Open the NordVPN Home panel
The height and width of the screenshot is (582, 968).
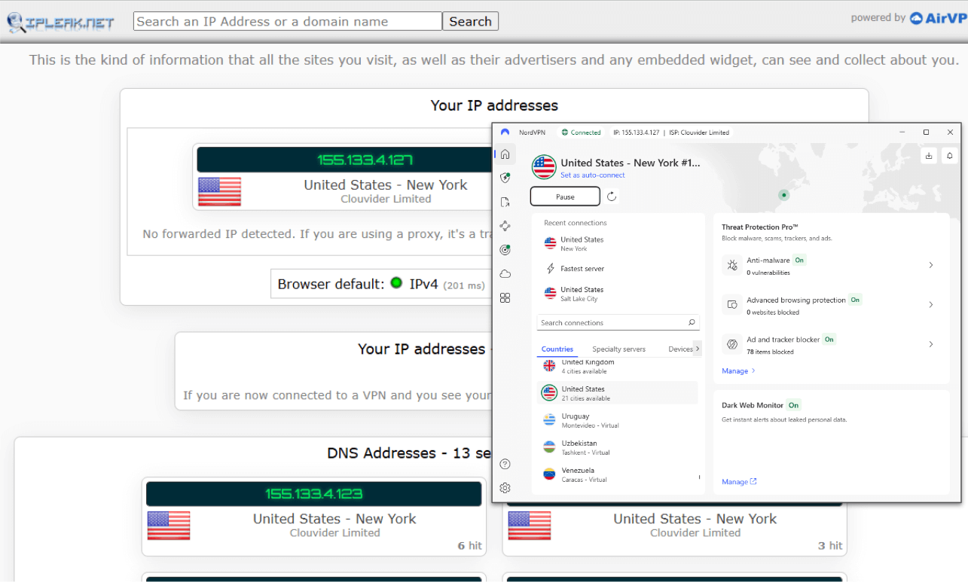click(505, 154)
